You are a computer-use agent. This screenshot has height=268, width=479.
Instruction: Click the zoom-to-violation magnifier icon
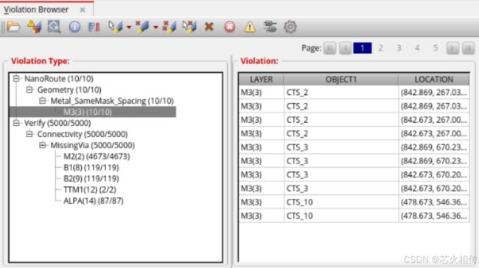pyautogui.click(x=54, y=27)
